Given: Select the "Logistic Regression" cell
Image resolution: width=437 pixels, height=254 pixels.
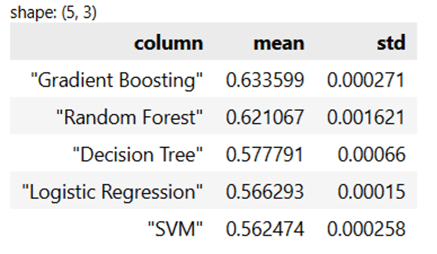Looking at the screenshot, I should point(113,192).
